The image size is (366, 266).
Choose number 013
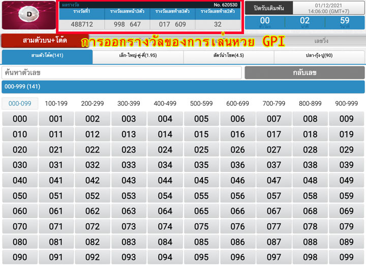click(x=129, y=134)
